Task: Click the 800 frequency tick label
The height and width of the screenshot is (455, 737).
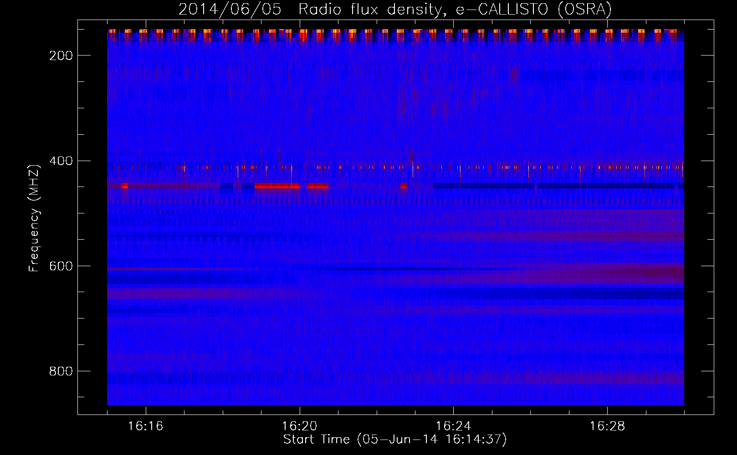Action: pos(61,371)
